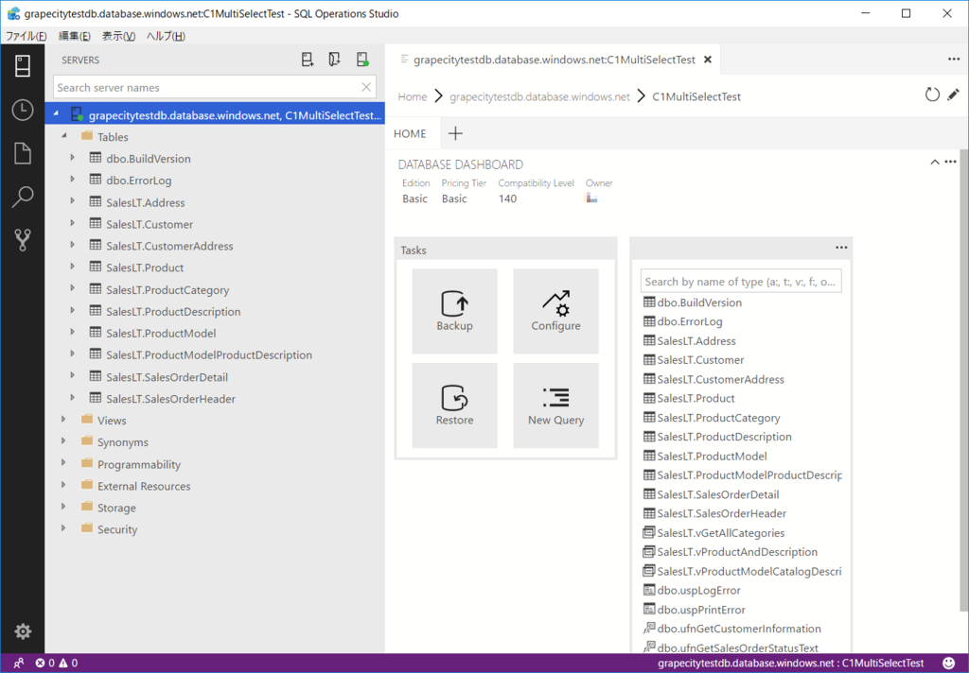
Task: Expand the Security folder
Action: 63,528
